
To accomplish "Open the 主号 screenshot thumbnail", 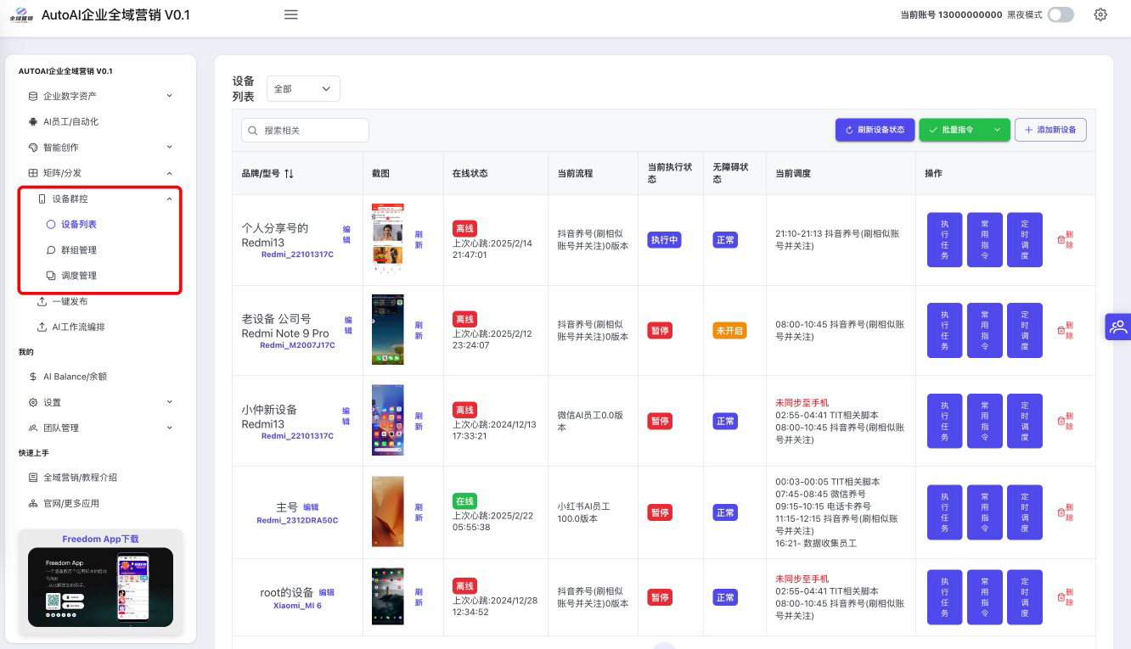I will [x=388, y=512].
